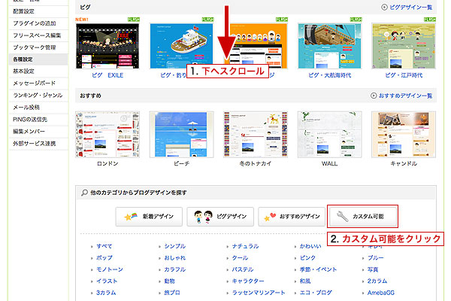Open the ポップ category link
This screenshot has height=301, width=451.
(x=104, y=258)
